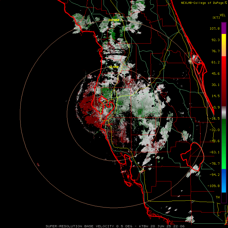The height and width of the screenshot is (228, 228).
Task: Click the 61.2 velocity scale value
Action: point(216,62)
